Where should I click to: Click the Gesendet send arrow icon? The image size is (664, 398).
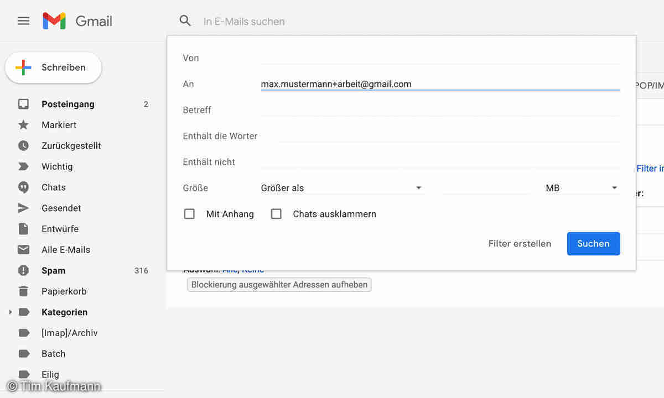click(23, 208)
